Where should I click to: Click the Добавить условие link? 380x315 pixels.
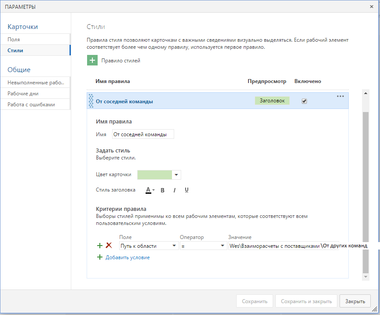[128, 257]
